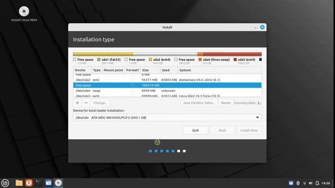This screenshot has height=188, width=335.
Task: Click New Partition Table... button
Action: 199,103
